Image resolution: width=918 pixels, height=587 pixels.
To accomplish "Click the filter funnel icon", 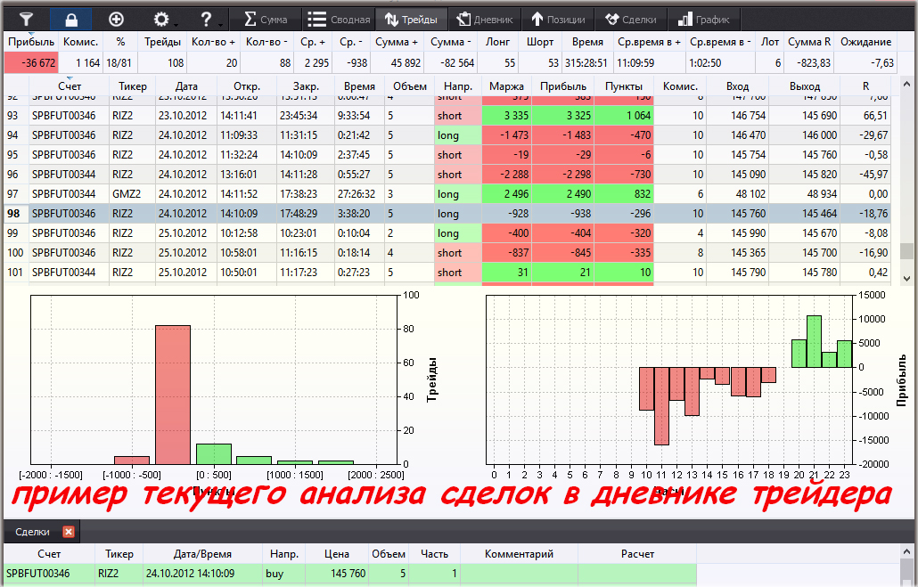I will (27, 19).
